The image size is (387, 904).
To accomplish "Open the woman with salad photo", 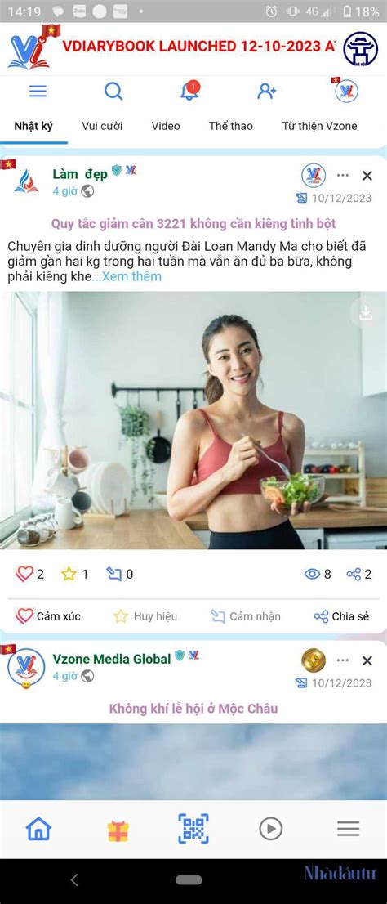I will [193, 420].
